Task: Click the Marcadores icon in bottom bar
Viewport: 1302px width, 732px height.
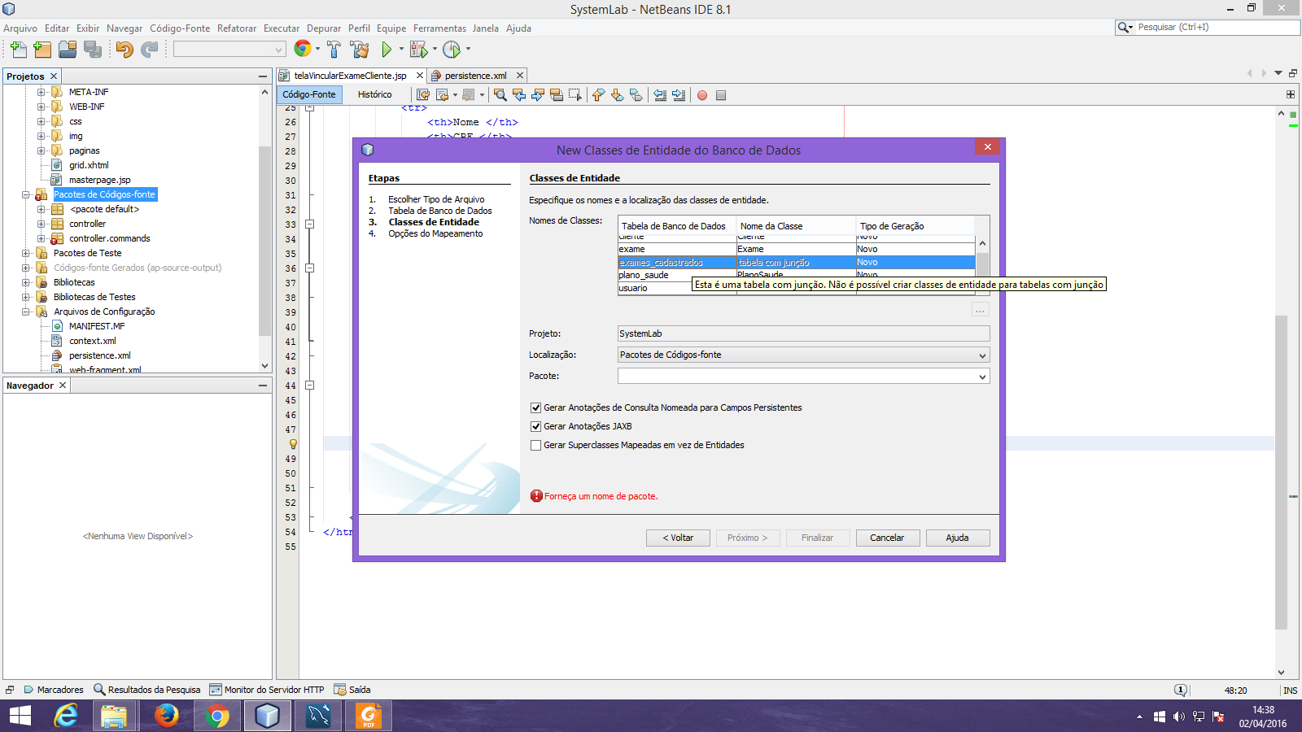Action: pos(28,690)
